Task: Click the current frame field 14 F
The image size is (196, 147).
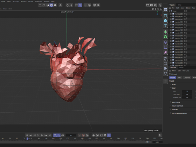Action: [71, 135]
